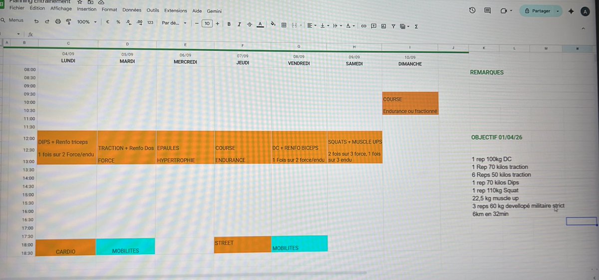Select the 'SQUATS + MUSCLE UPS' cell

354,147
